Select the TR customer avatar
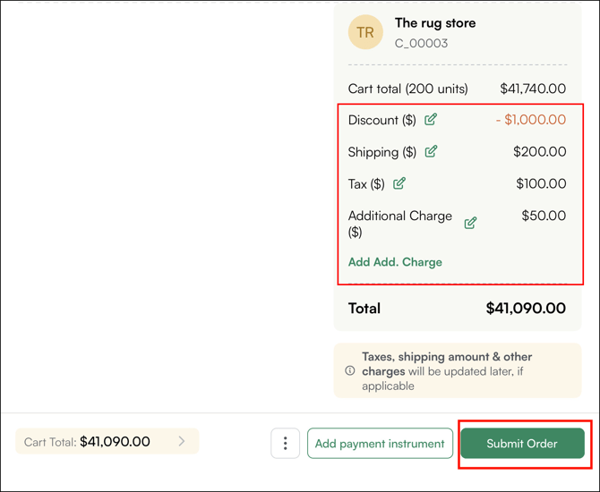Image resolution: width=600 pixels, height=492 pixels. pyautogui.click(x=365, y=33)
